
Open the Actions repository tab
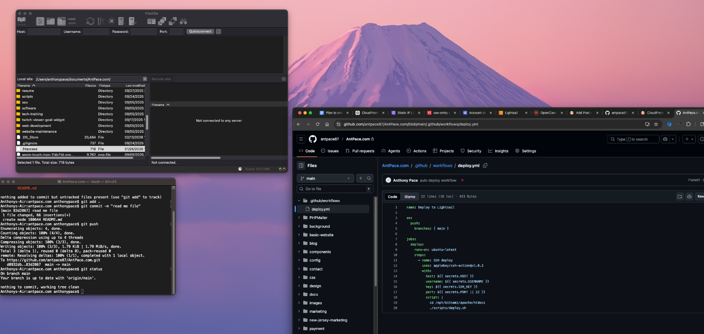pyautogui.click(x=416, y=151)
